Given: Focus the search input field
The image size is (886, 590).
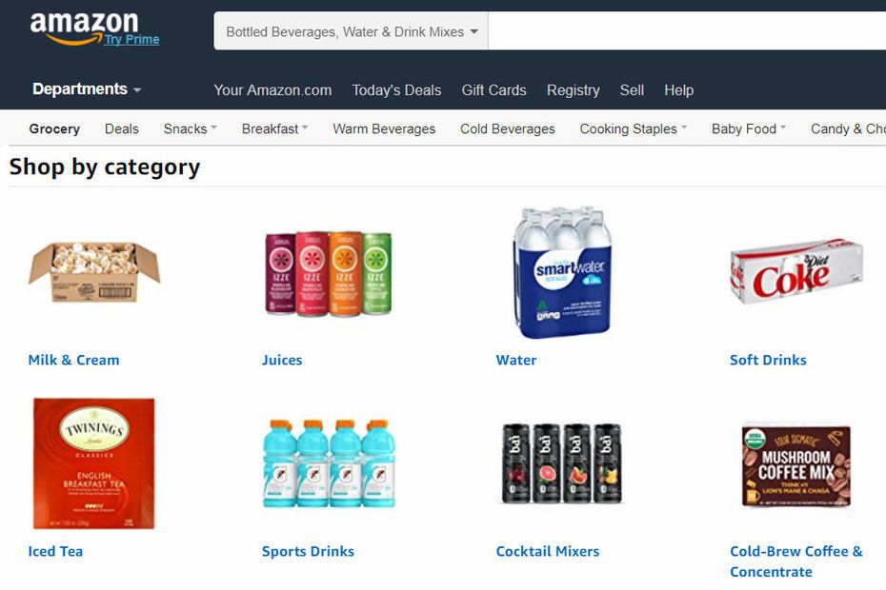Looking at the screenshot, I should [x=687, y=31].
